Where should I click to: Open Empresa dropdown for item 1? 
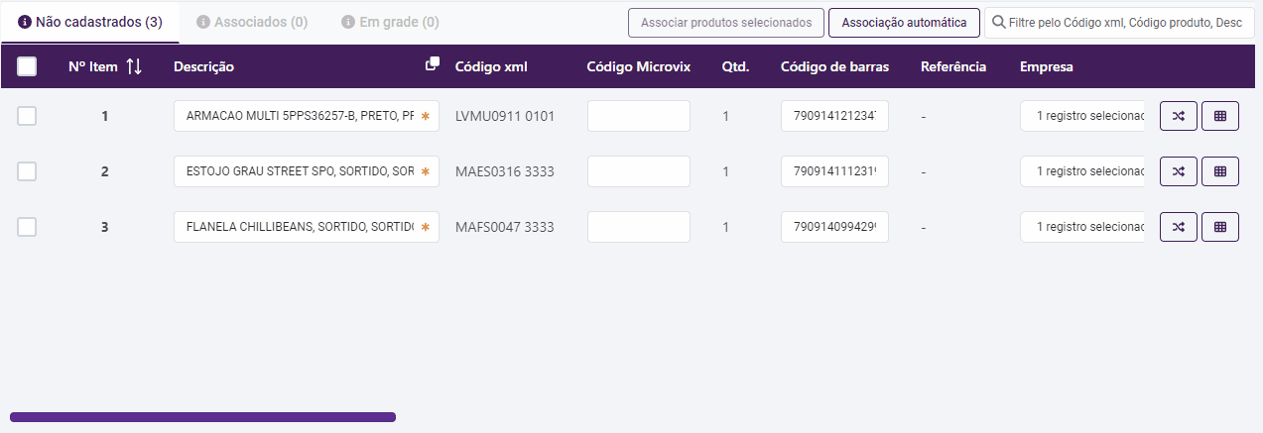[x=1082, y=116]
